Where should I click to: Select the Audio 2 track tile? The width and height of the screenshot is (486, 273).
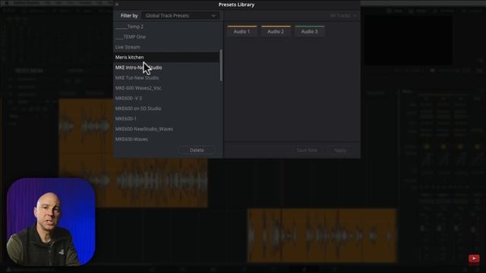pos(276,31)
